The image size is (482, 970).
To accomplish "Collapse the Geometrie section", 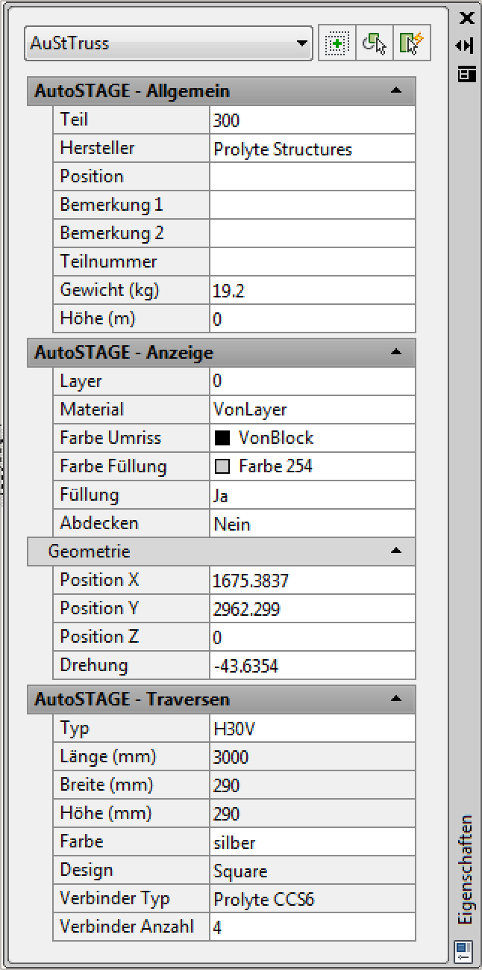I will point(396,552).
